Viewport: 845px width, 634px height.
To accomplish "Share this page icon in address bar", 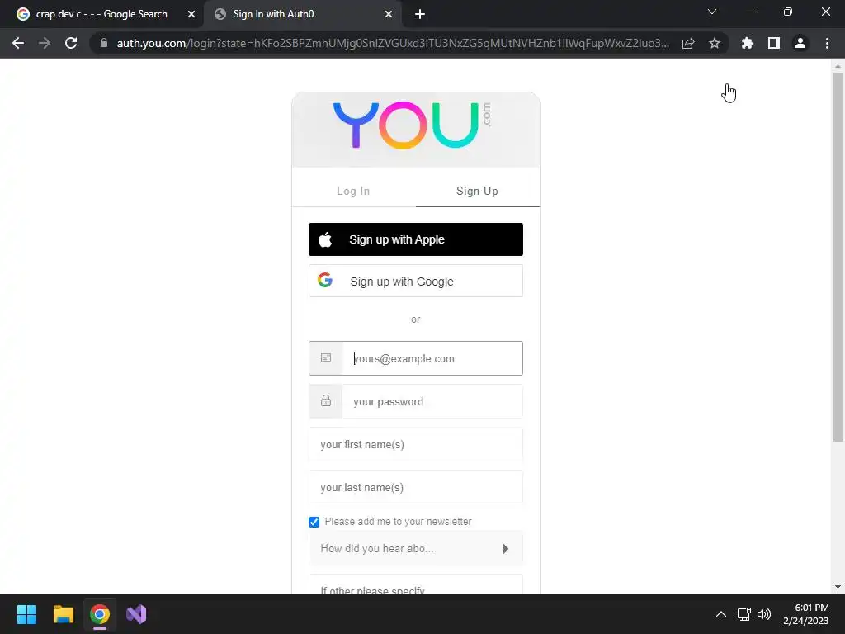I will click(x=688, y=43).
